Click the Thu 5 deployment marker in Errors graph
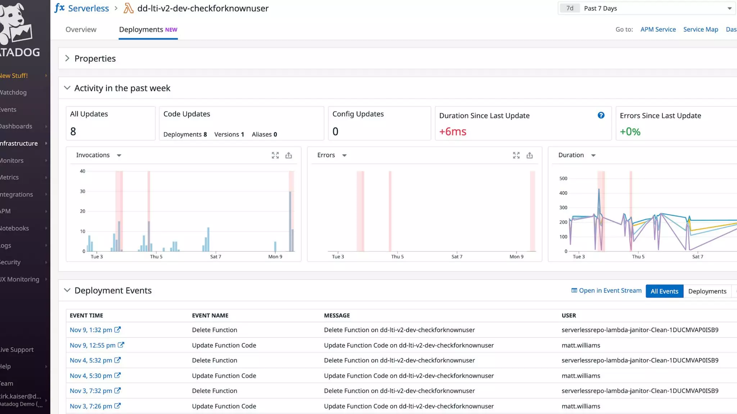The height and width of the screenshot is (414, 737). coord(390,211)
